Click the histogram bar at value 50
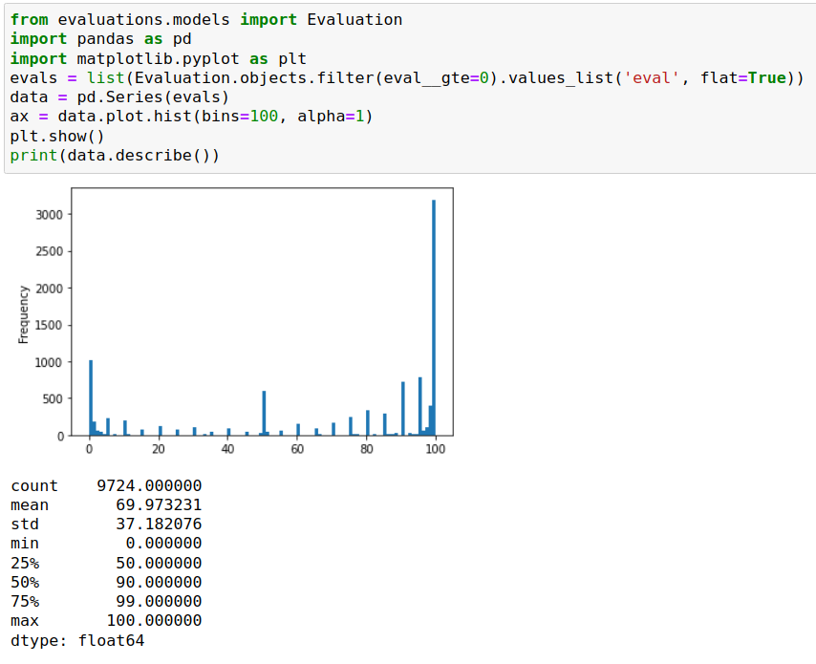This screenshot has height=664, width=816. (264, 413)
